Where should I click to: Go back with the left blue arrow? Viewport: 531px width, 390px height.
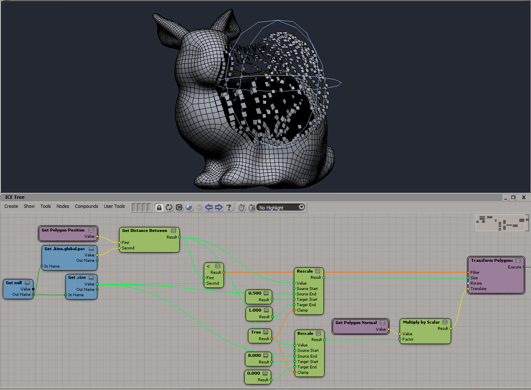coord(209,207)
